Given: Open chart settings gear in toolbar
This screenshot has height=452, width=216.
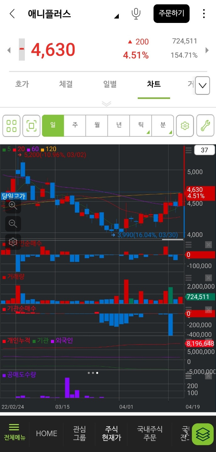Looking at the screenshot, I should pos(185,126).
